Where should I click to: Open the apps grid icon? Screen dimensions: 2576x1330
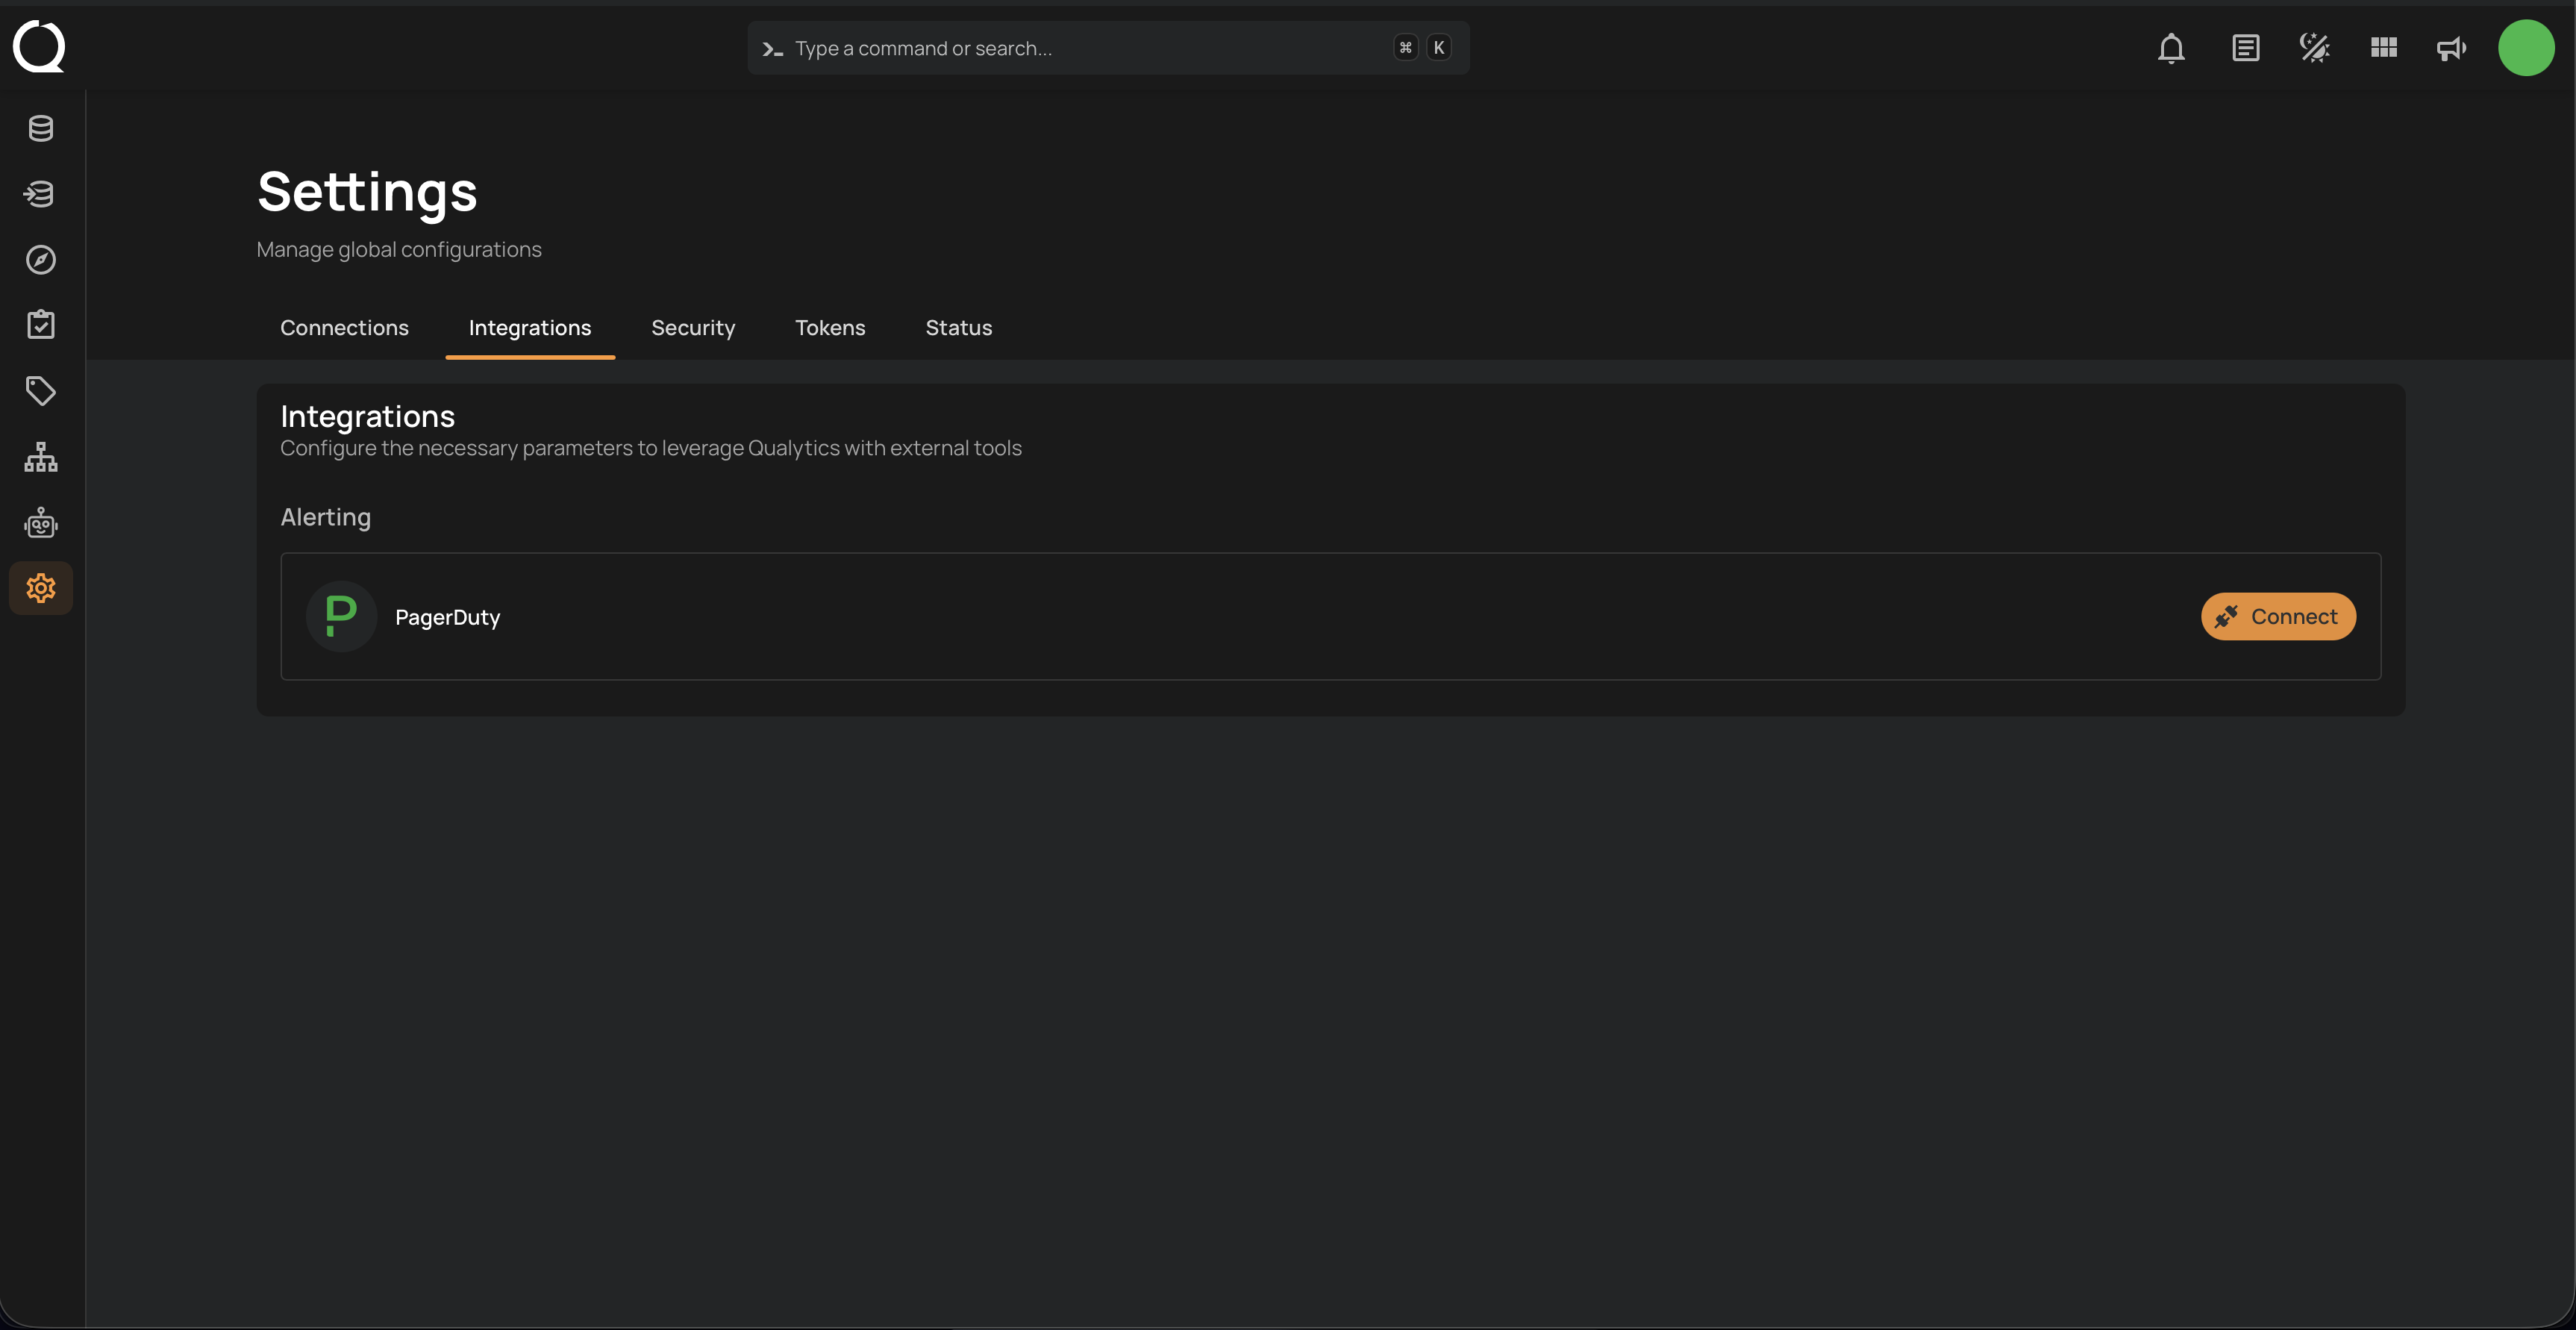point(2383,47)
